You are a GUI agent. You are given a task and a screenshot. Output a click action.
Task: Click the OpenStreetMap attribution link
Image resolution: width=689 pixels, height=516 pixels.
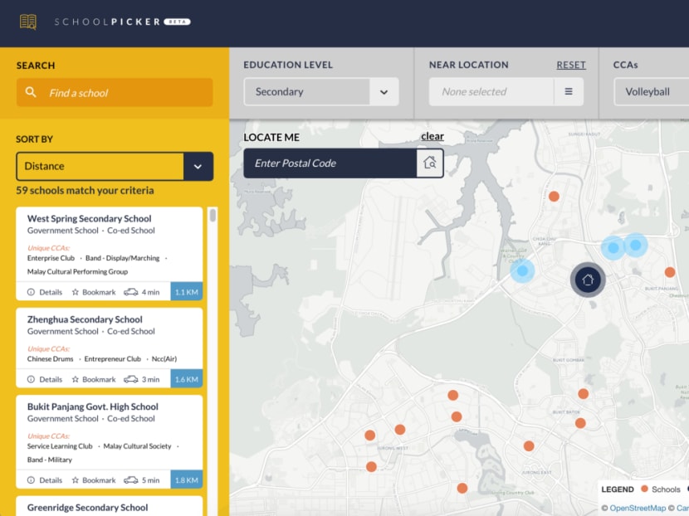coord(637,509)
